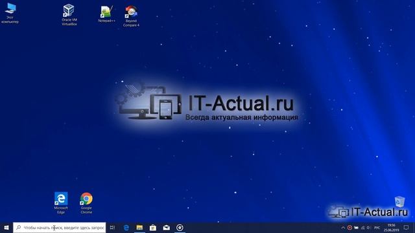Open the This PC desktop icon
The height and width of the screenshot is (233, 415).
point(10,13)
